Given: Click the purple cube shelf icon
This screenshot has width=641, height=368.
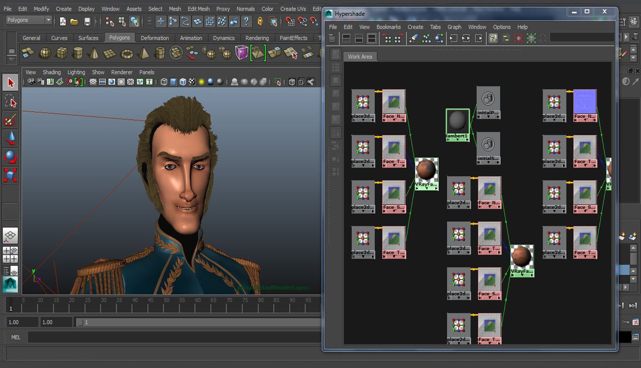Looking at the screenshot, I should pyautogui.click(x=242, y=53).
